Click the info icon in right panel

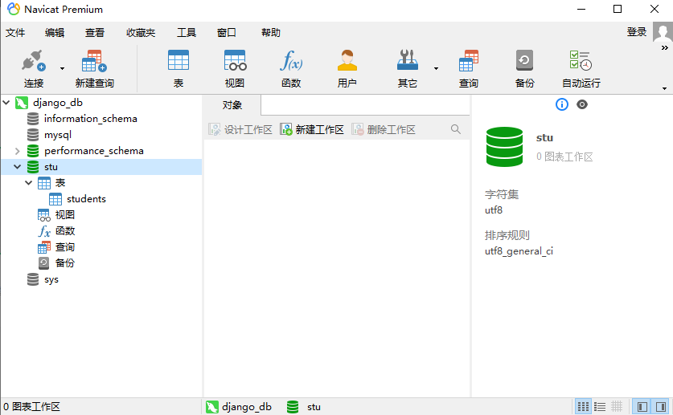click(x=562, y=104)
